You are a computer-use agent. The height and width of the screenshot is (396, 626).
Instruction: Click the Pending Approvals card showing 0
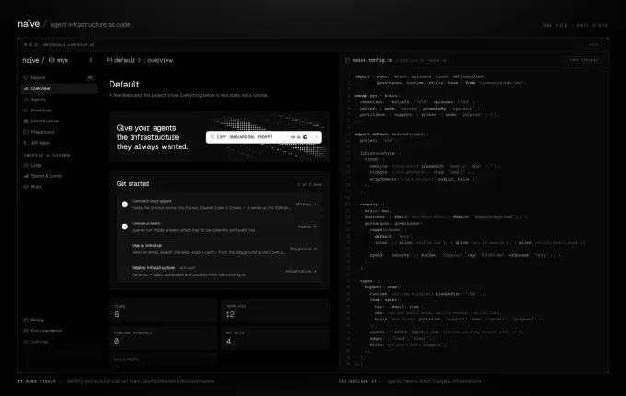coord(163,337)
